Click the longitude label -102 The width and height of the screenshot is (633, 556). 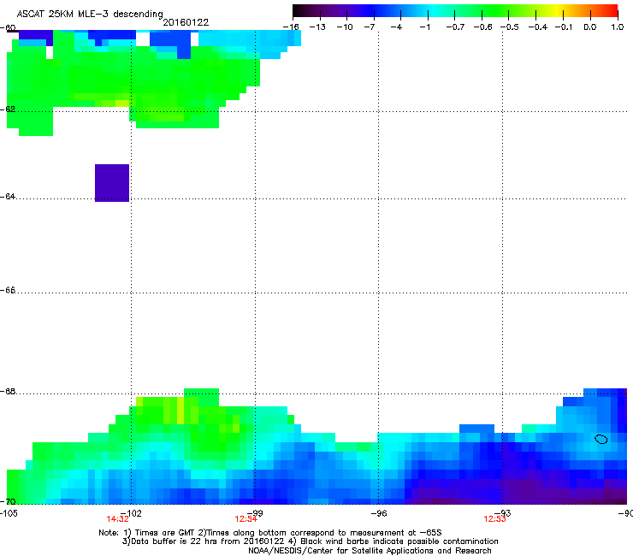pyautogui.click(x=131, y=513)
